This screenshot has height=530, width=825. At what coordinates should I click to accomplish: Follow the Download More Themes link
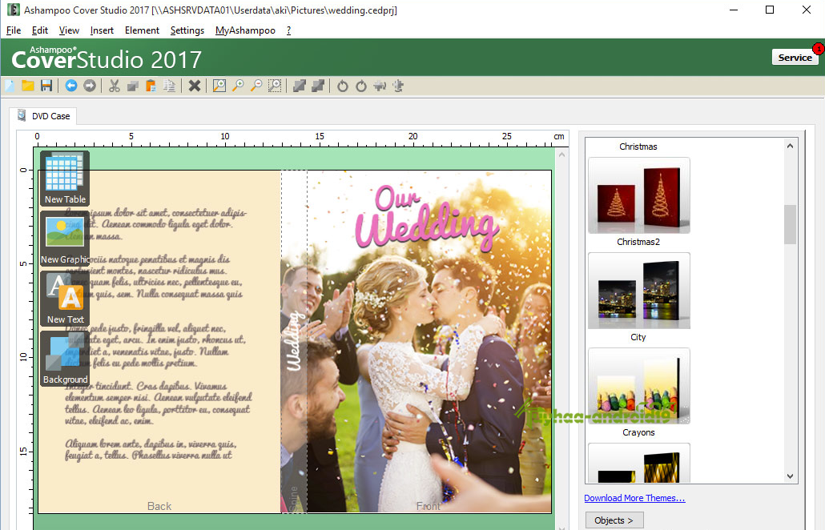click(634, 498)
